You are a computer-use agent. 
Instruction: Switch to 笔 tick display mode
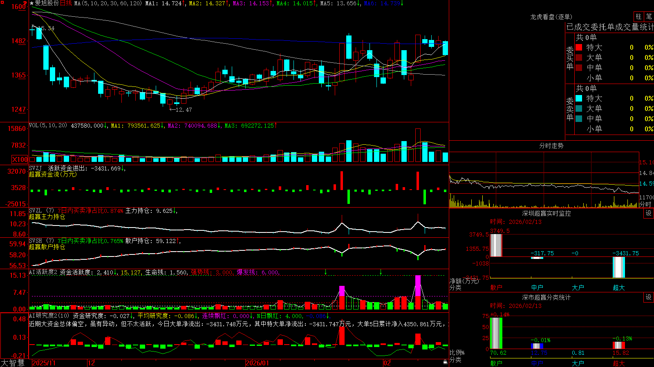pyautogui.click(x=649, y=16)
